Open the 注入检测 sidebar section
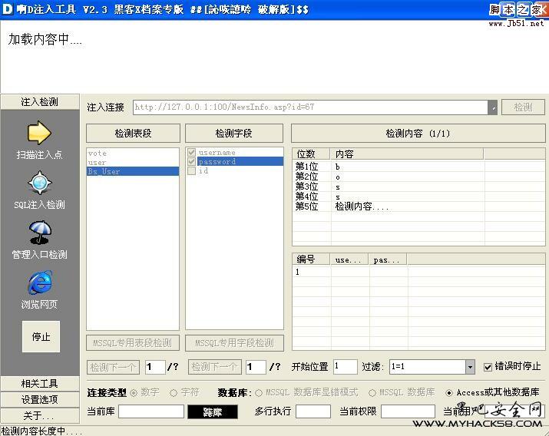Screen dimensions: 549x436 pos(40,102)
